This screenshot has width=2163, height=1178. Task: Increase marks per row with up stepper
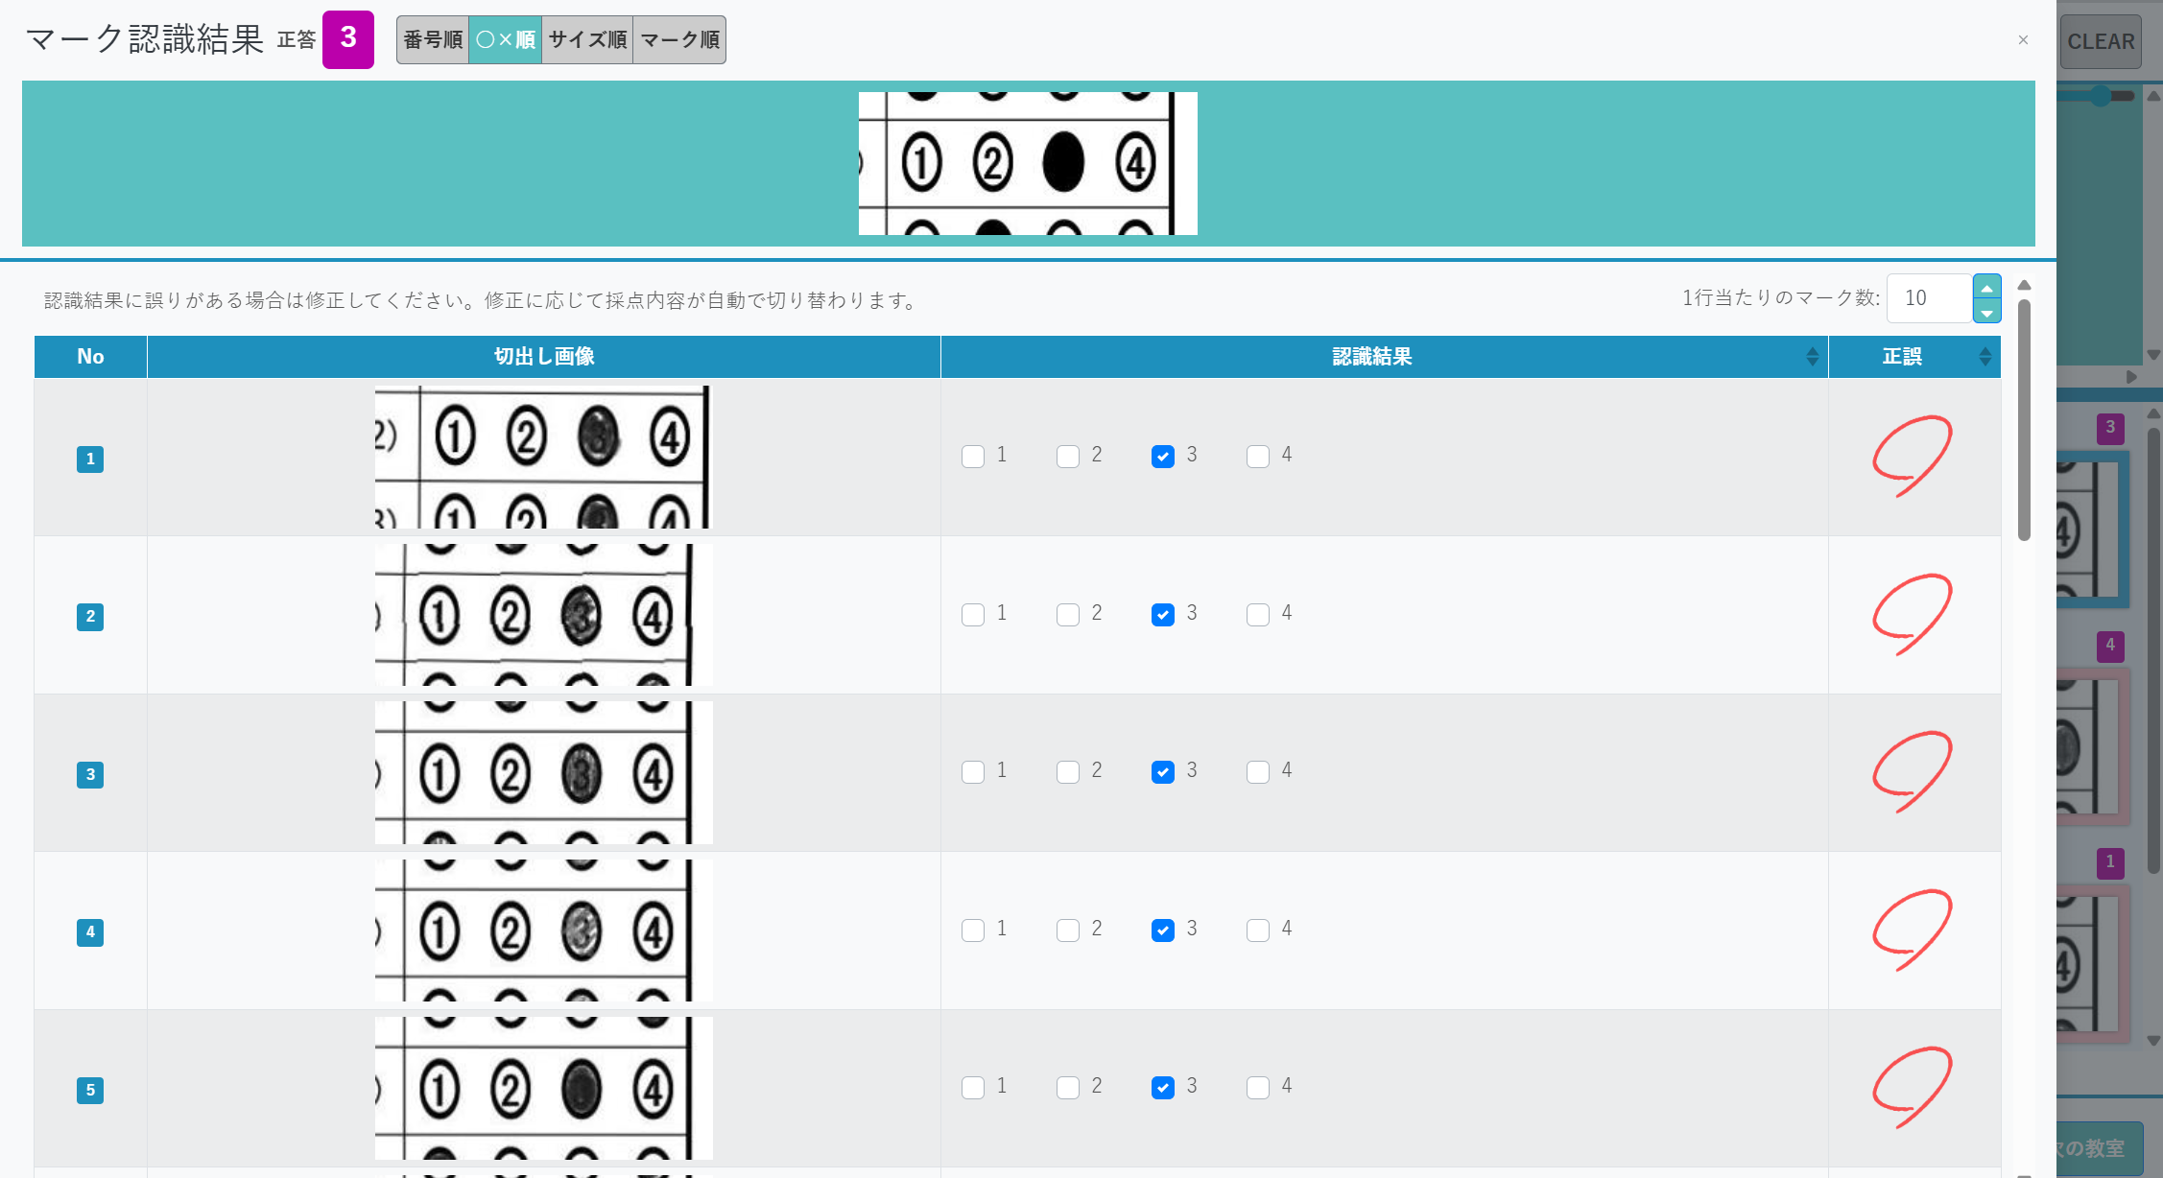coord(1986,287)
